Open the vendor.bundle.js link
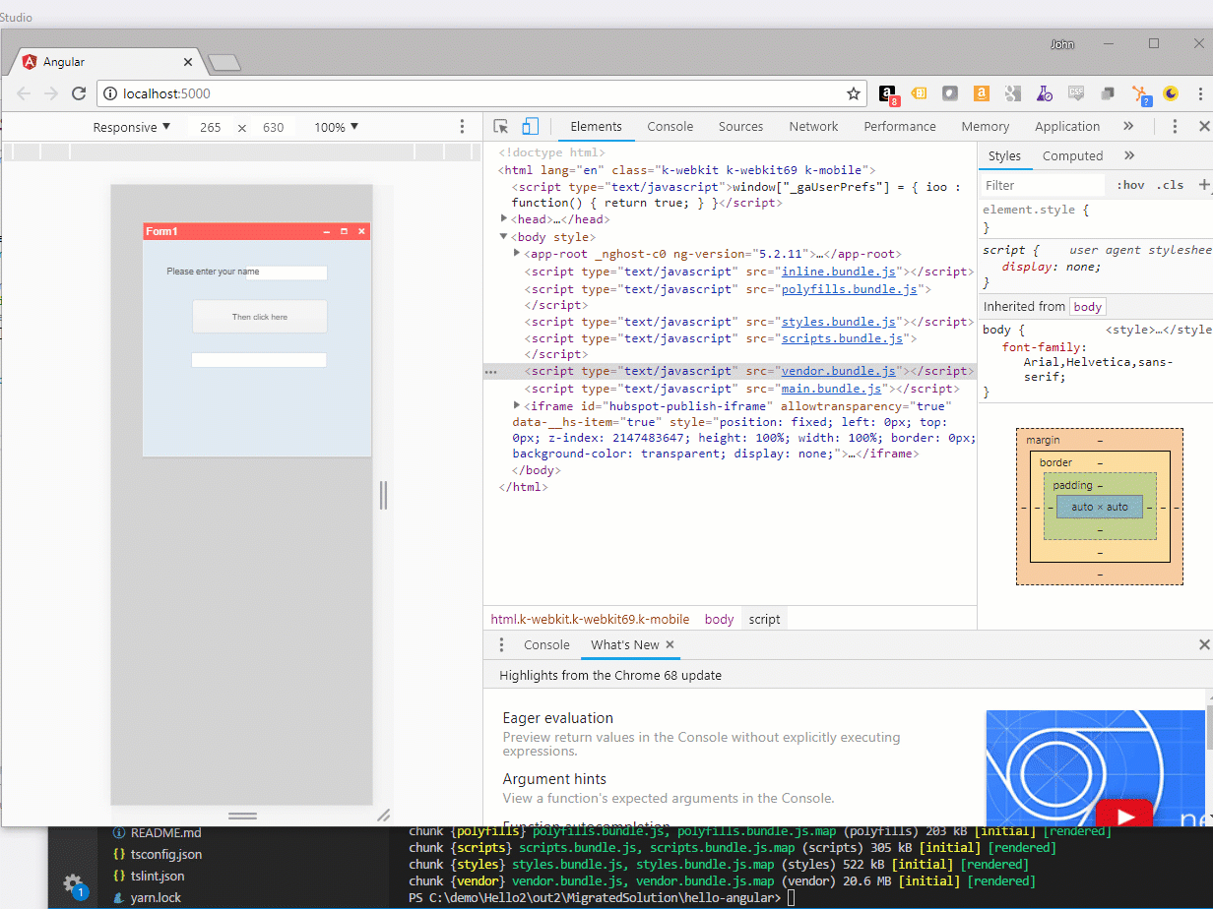1213x909 pixels. click(x=839, y=371)
